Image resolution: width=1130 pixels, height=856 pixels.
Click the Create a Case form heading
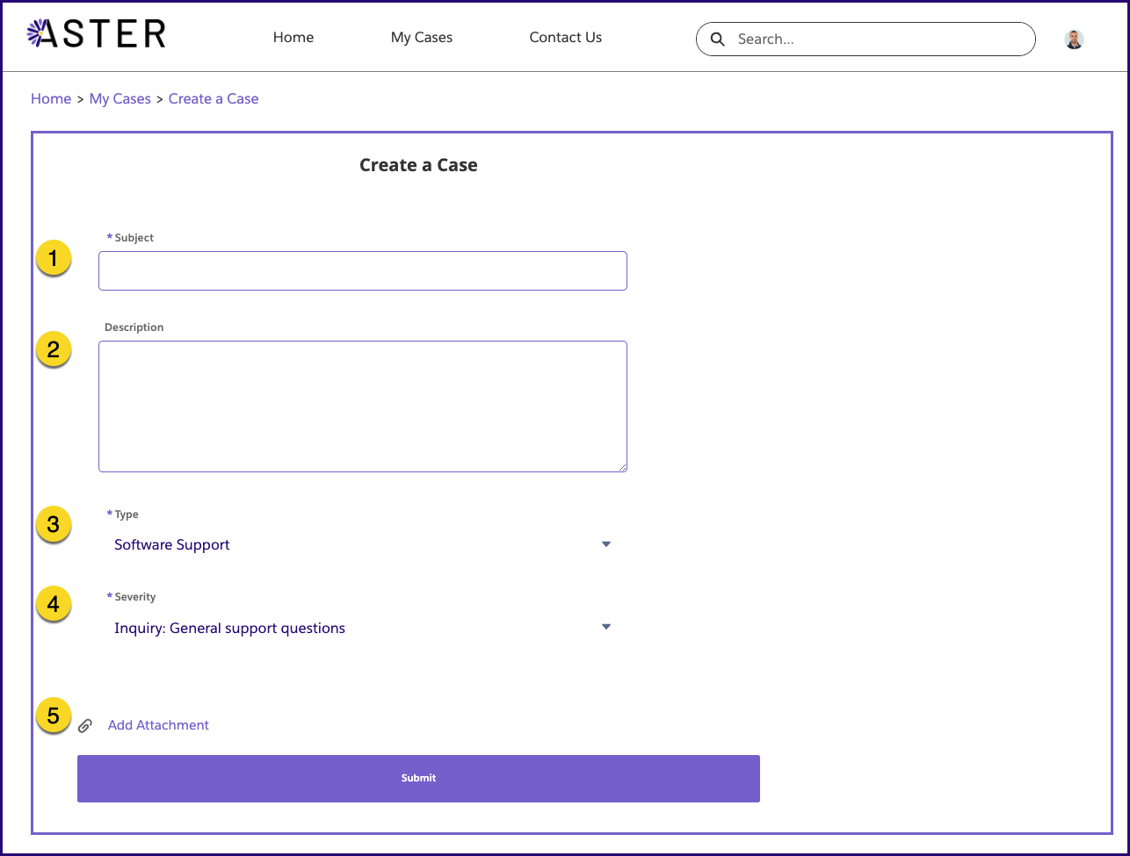(418, 165)
